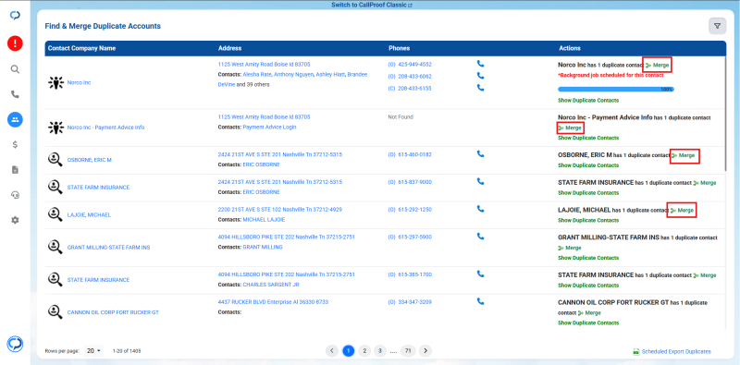Click the Norco Inc company icon
Screen dimensions: 740x365
(55, 82)
